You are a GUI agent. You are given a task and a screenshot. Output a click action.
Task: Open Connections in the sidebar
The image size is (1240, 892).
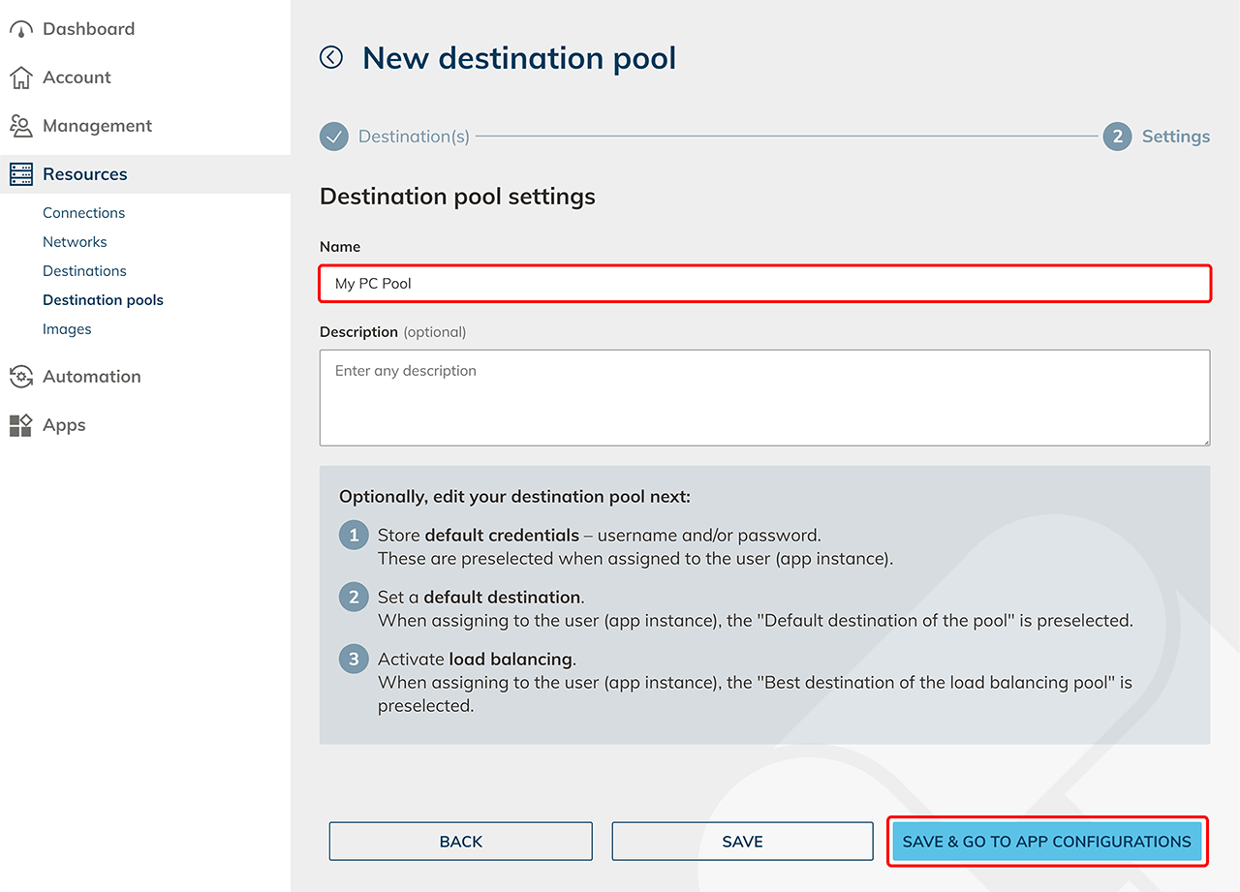click(x=83, y=213)
